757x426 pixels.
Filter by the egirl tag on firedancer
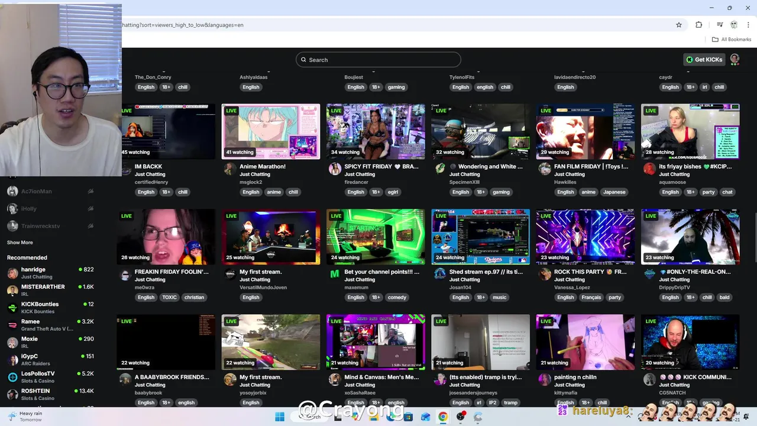[393, 192]
